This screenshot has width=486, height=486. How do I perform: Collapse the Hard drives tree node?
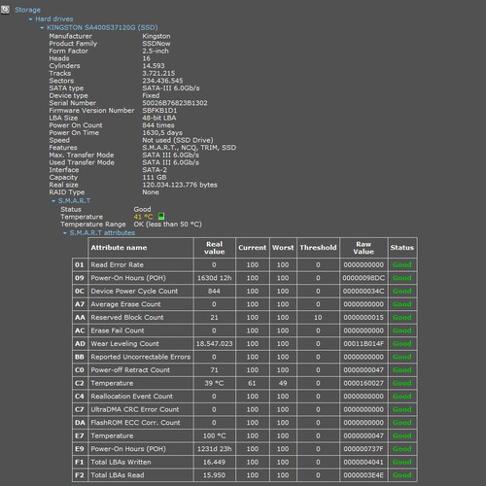[31, 19]
